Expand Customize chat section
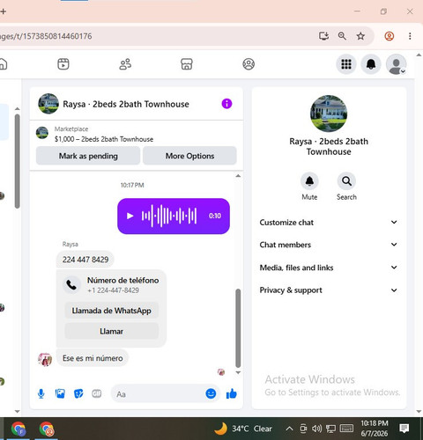Viewport: 423px width, 440px height. point(329,223)
